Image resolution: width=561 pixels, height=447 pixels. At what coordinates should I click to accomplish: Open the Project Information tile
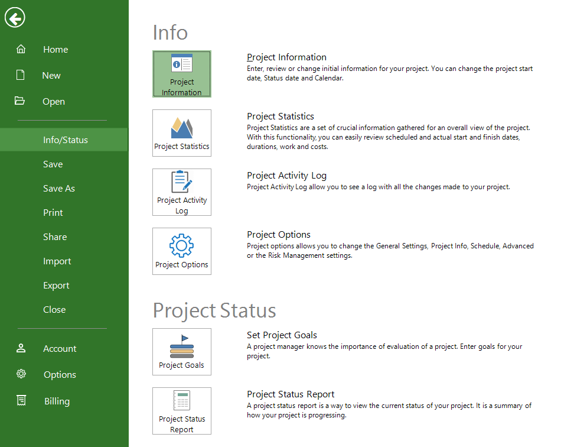tap(182, 74)
